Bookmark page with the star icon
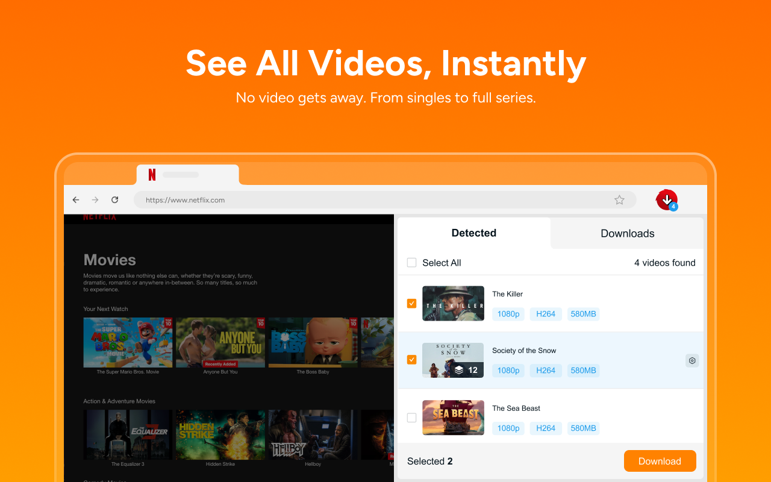The image size is (771, 482). click(619, 200)
